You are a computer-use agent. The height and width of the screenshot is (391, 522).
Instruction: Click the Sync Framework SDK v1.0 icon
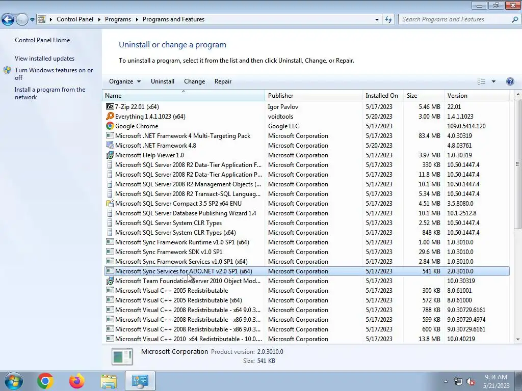pos(110,252)
